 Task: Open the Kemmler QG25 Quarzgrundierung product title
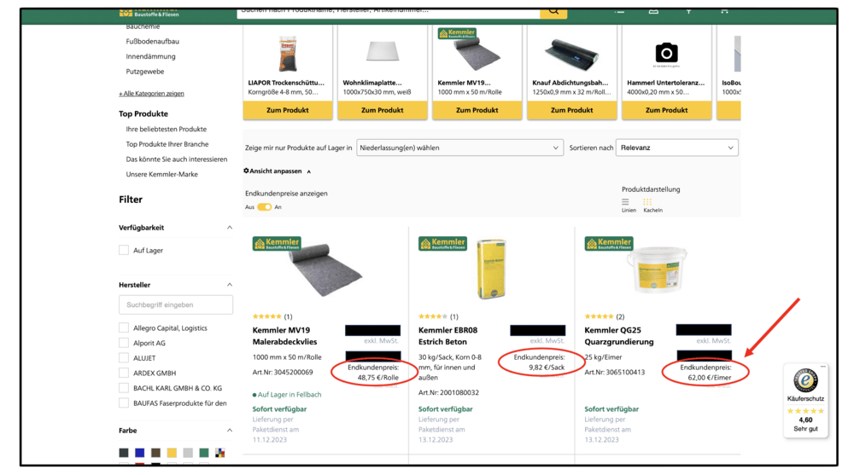pos(618,336)
